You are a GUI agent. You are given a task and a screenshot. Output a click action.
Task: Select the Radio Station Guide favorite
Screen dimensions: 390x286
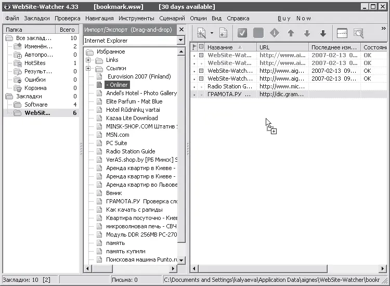pos(130,151)
